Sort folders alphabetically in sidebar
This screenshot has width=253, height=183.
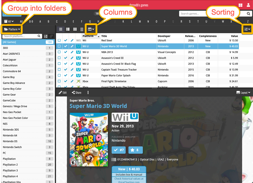coord(46,36)
